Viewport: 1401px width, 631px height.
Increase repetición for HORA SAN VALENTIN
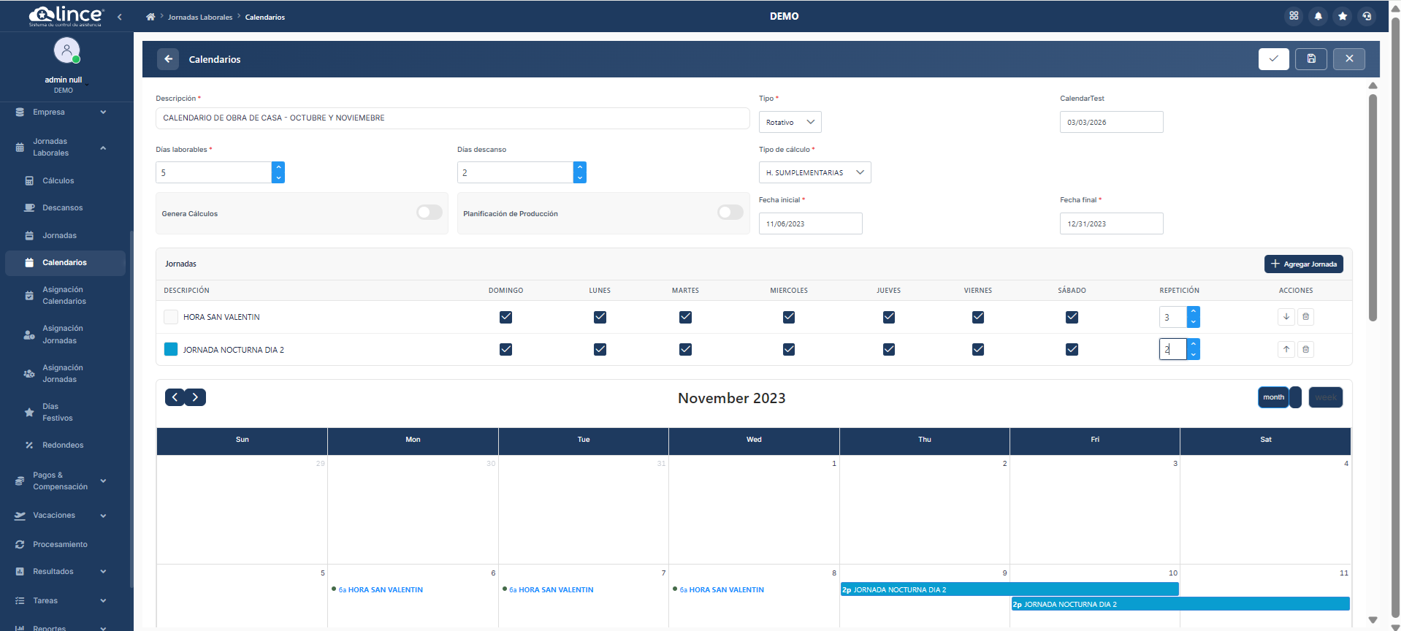click(x=1194, y=312)
